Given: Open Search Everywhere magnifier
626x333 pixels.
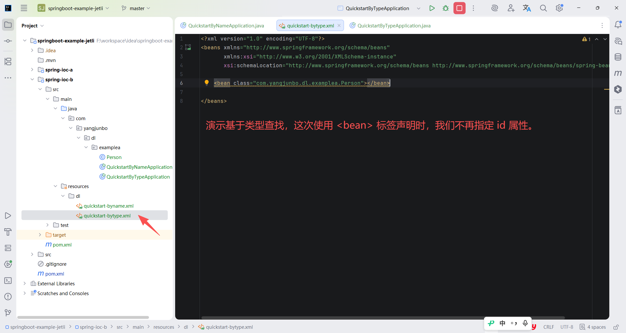Looking at the screenshot, I should (543, 8).
